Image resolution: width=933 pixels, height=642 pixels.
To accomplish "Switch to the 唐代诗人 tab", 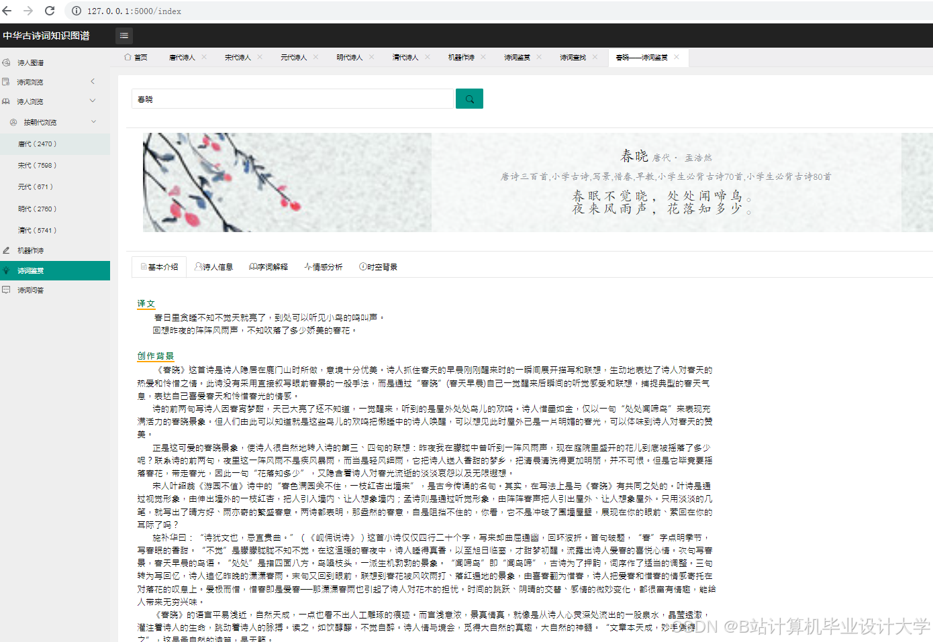I will click(x=183, y=57).
